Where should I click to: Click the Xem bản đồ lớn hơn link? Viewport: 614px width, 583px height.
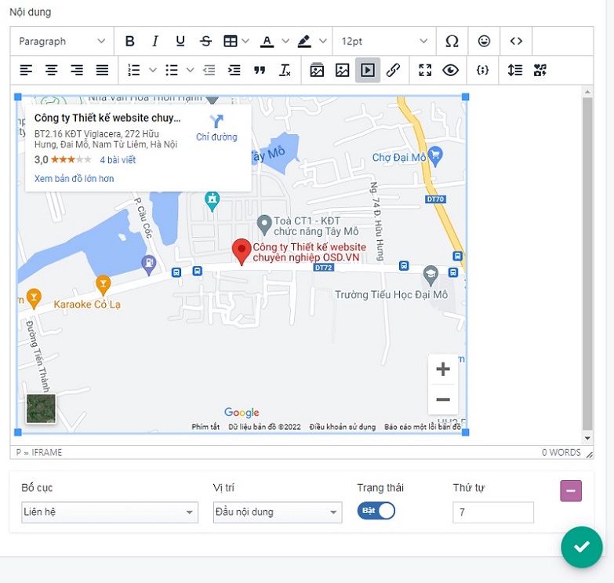[74, 179]
